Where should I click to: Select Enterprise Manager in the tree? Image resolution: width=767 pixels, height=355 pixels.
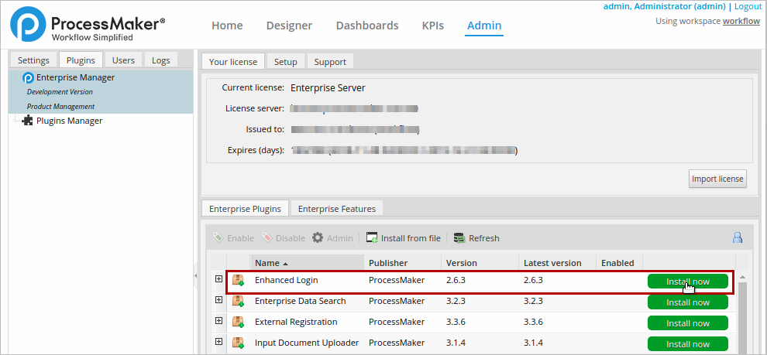pyautogui.click(x=75, y=77)
